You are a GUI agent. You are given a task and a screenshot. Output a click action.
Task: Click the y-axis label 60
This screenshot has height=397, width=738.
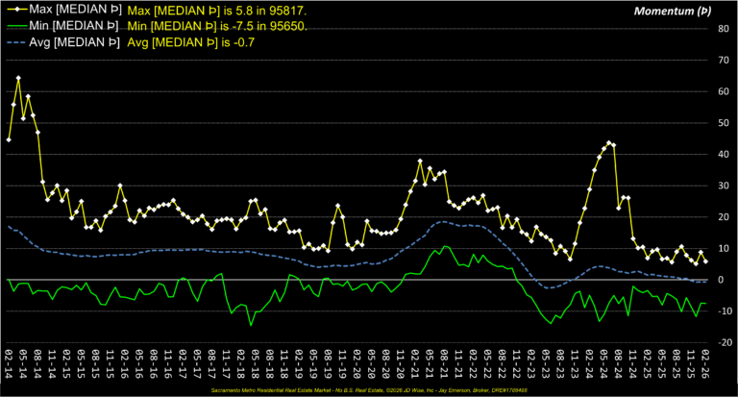tap(724, 91)
